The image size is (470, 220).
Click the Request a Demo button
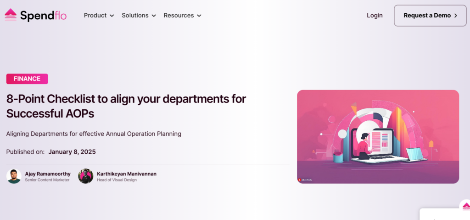(x=430, y=16)
